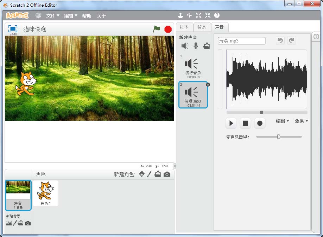Switch to the 背景 tab
Screen dimensions: 323x237
tap(202, 27)
